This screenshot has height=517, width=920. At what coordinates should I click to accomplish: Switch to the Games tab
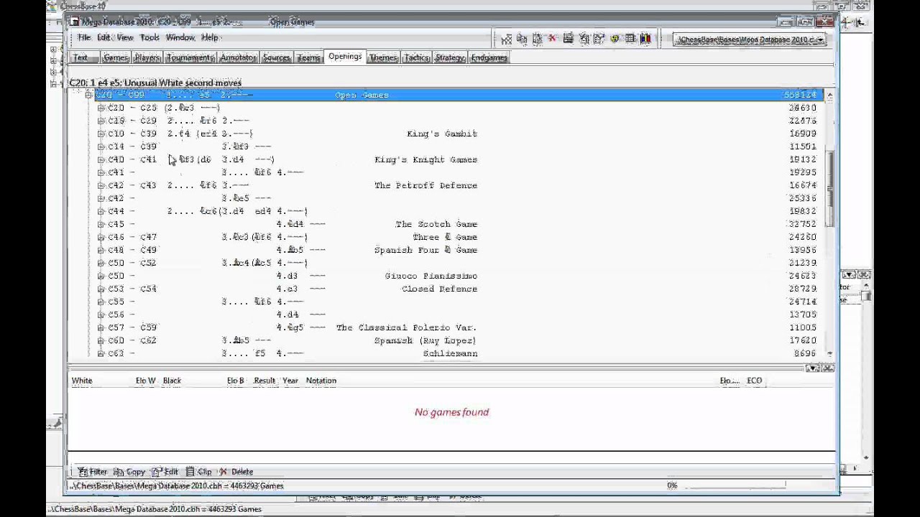(x=115, y=57)
